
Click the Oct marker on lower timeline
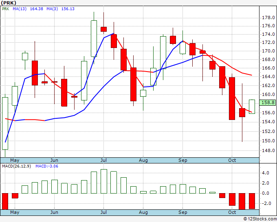coord(232,212)
